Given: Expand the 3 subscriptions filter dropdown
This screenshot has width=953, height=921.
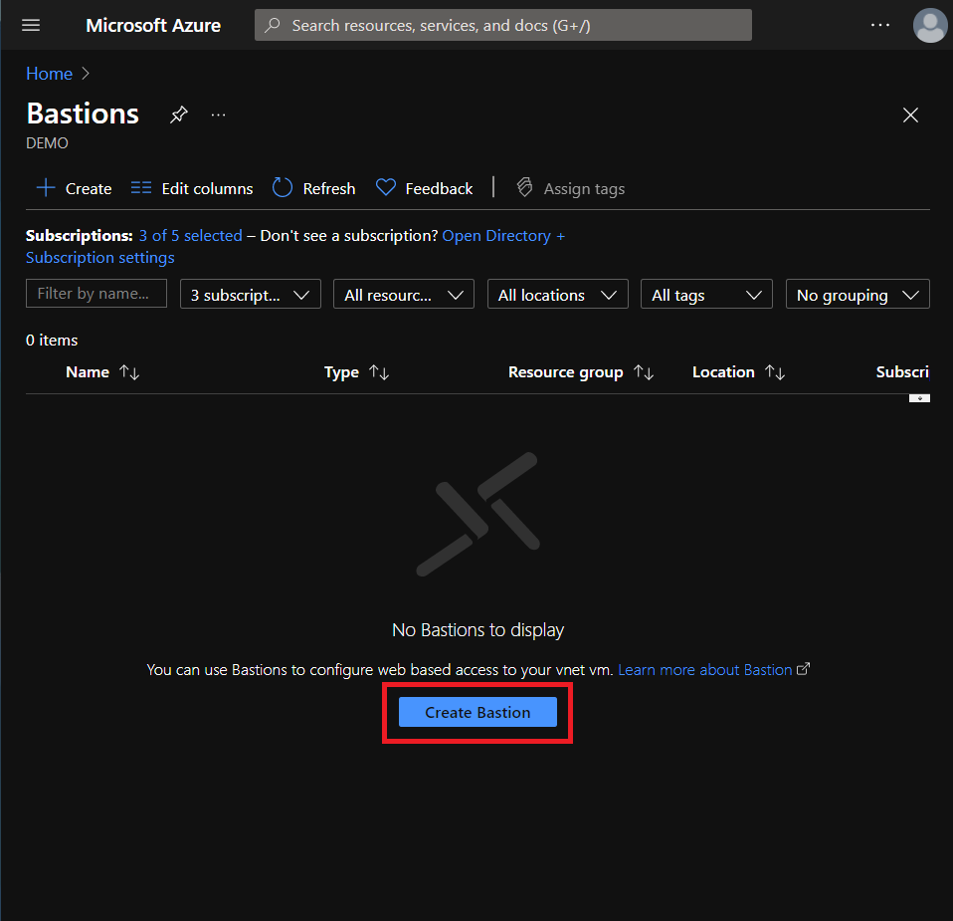Looking at the screenshot, I should 251,295.
